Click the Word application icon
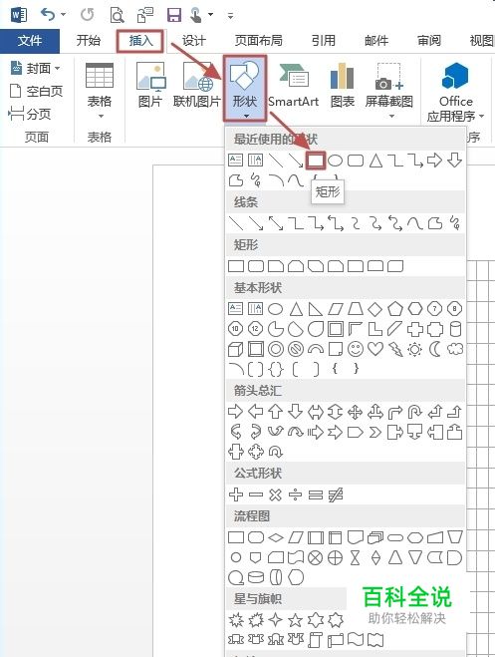Image resolution: width=495 pixels, height=657 pixels. [x=19, y=15]
